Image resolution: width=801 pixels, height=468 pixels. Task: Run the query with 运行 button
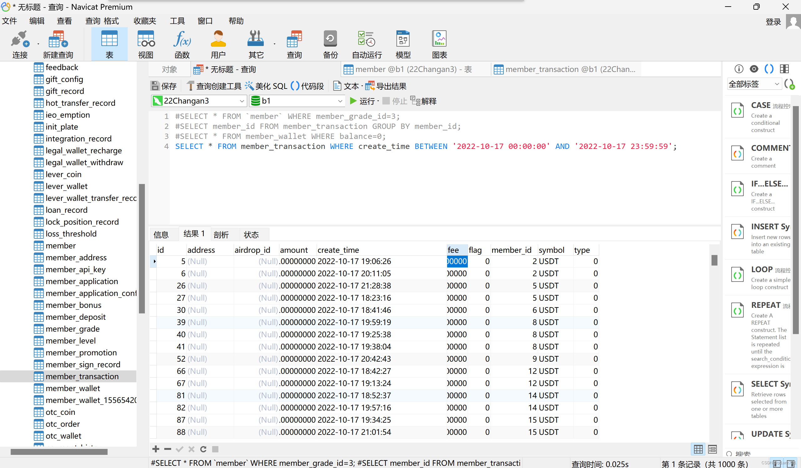pyautogui.click(x=362, y=101)
